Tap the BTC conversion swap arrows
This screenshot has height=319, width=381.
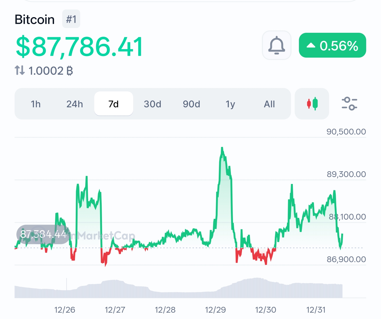(20, 71)
